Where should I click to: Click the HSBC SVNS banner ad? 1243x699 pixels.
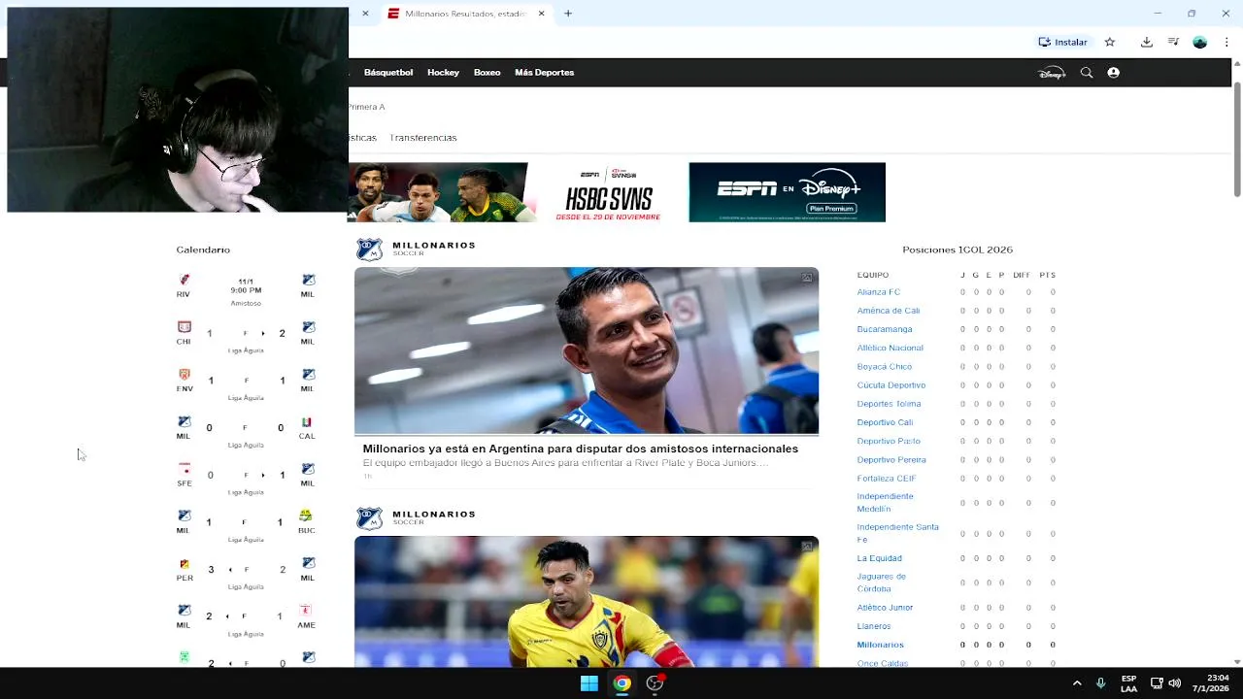pos(609,192)
